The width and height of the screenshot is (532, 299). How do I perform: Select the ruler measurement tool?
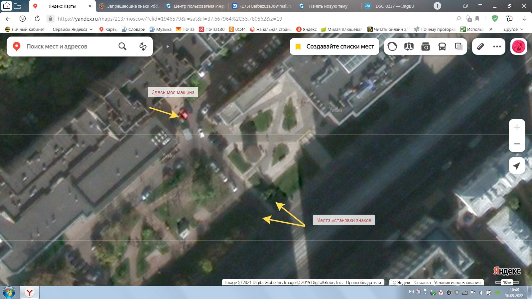(480, 47)
